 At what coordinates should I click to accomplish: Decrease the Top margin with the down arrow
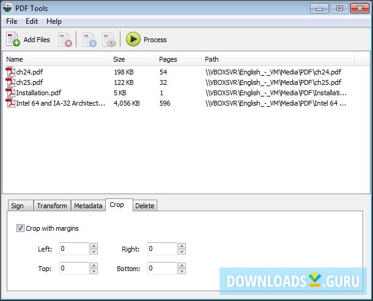(94, 271)
